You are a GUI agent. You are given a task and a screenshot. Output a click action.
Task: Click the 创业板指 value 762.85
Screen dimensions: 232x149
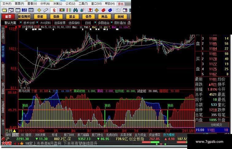[154, 139]
